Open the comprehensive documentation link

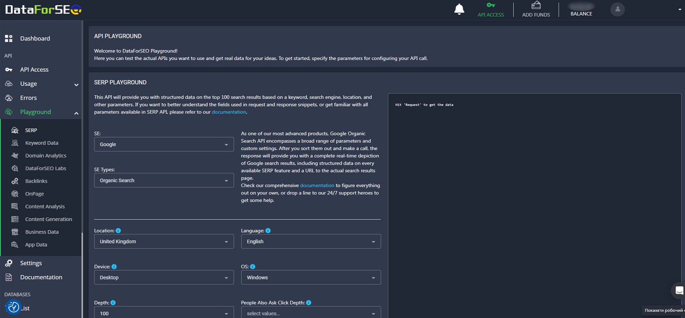click(x=317, y=185)
